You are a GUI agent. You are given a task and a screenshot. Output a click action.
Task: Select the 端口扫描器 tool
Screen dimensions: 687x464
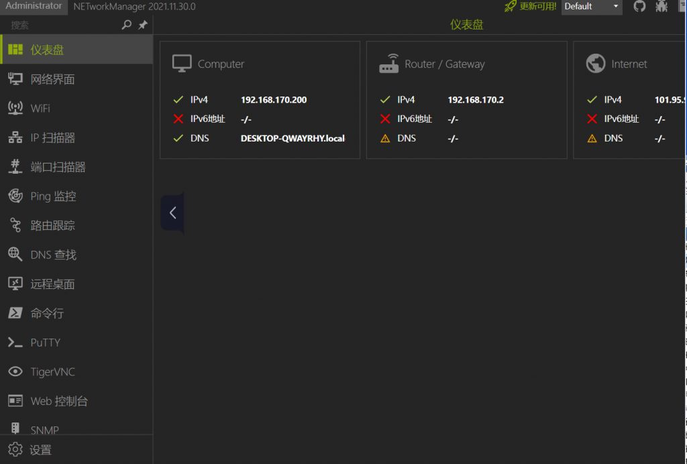coord(58,166)
